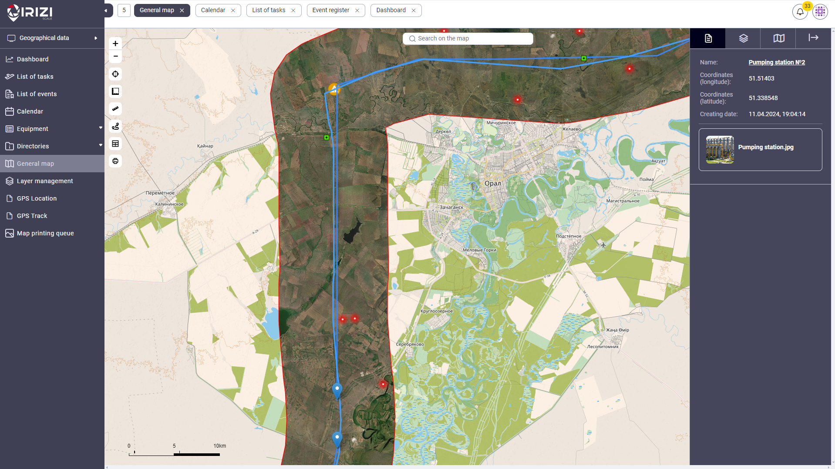Viewport: 835px width, 469px height.
Task: Select the ruler measurement tool
Action: (x=115, y=109)
